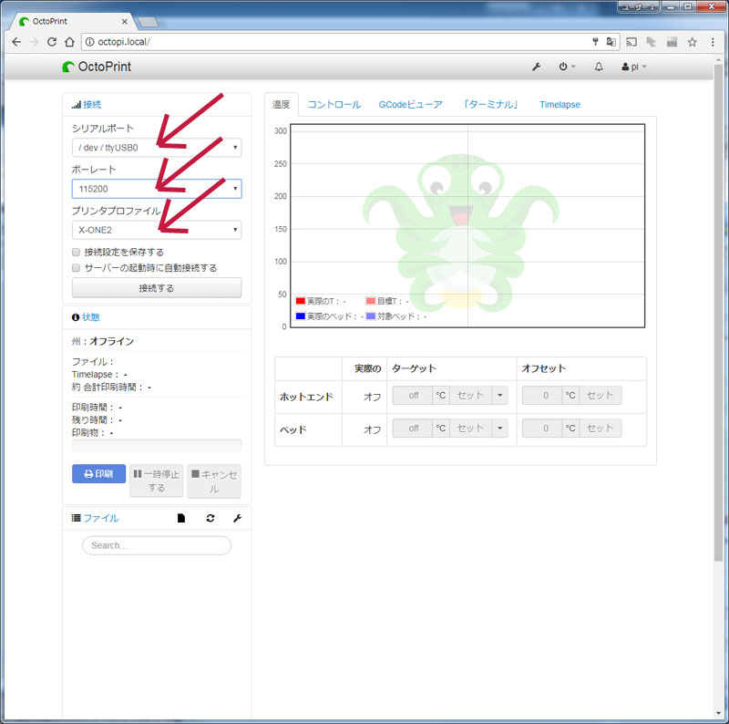
Task: Switch to the コントロール tab
Action: point(334,105)
